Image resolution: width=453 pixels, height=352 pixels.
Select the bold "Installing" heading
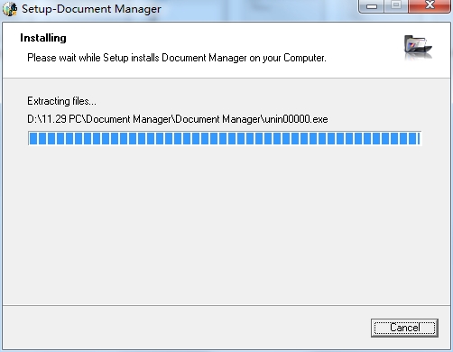click(x=43, y=38)
